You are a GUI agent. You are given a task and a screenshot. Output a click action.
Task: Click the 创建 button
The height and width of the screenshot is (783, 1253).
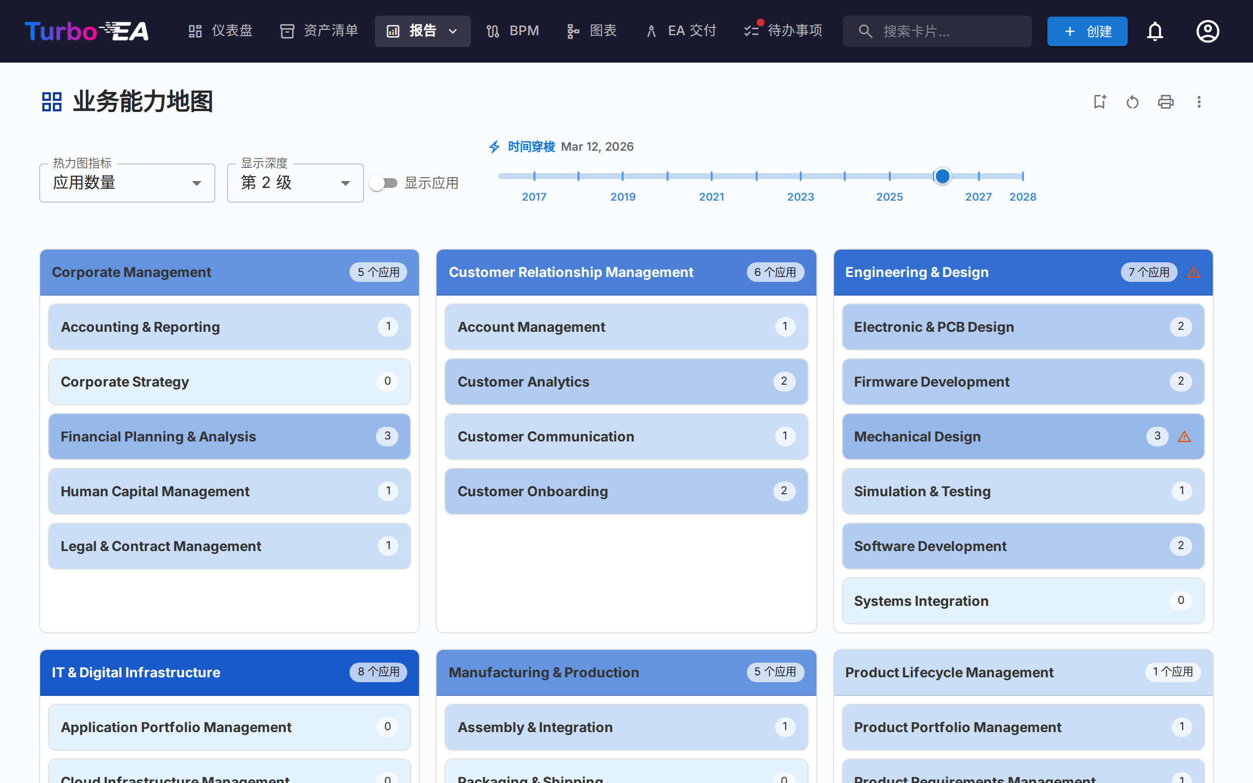pyautogui.click(x=1087, y=31)
